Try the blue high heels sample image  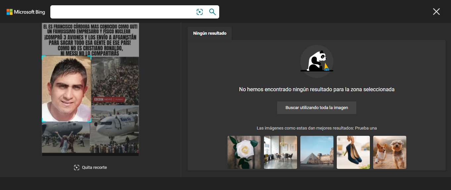[x=353, y=152]
